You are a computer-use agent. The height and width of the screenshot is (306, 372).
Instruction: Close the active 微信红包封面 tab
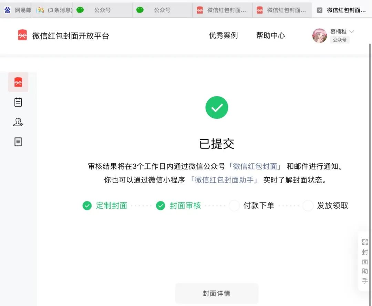(x=320, y=10)
